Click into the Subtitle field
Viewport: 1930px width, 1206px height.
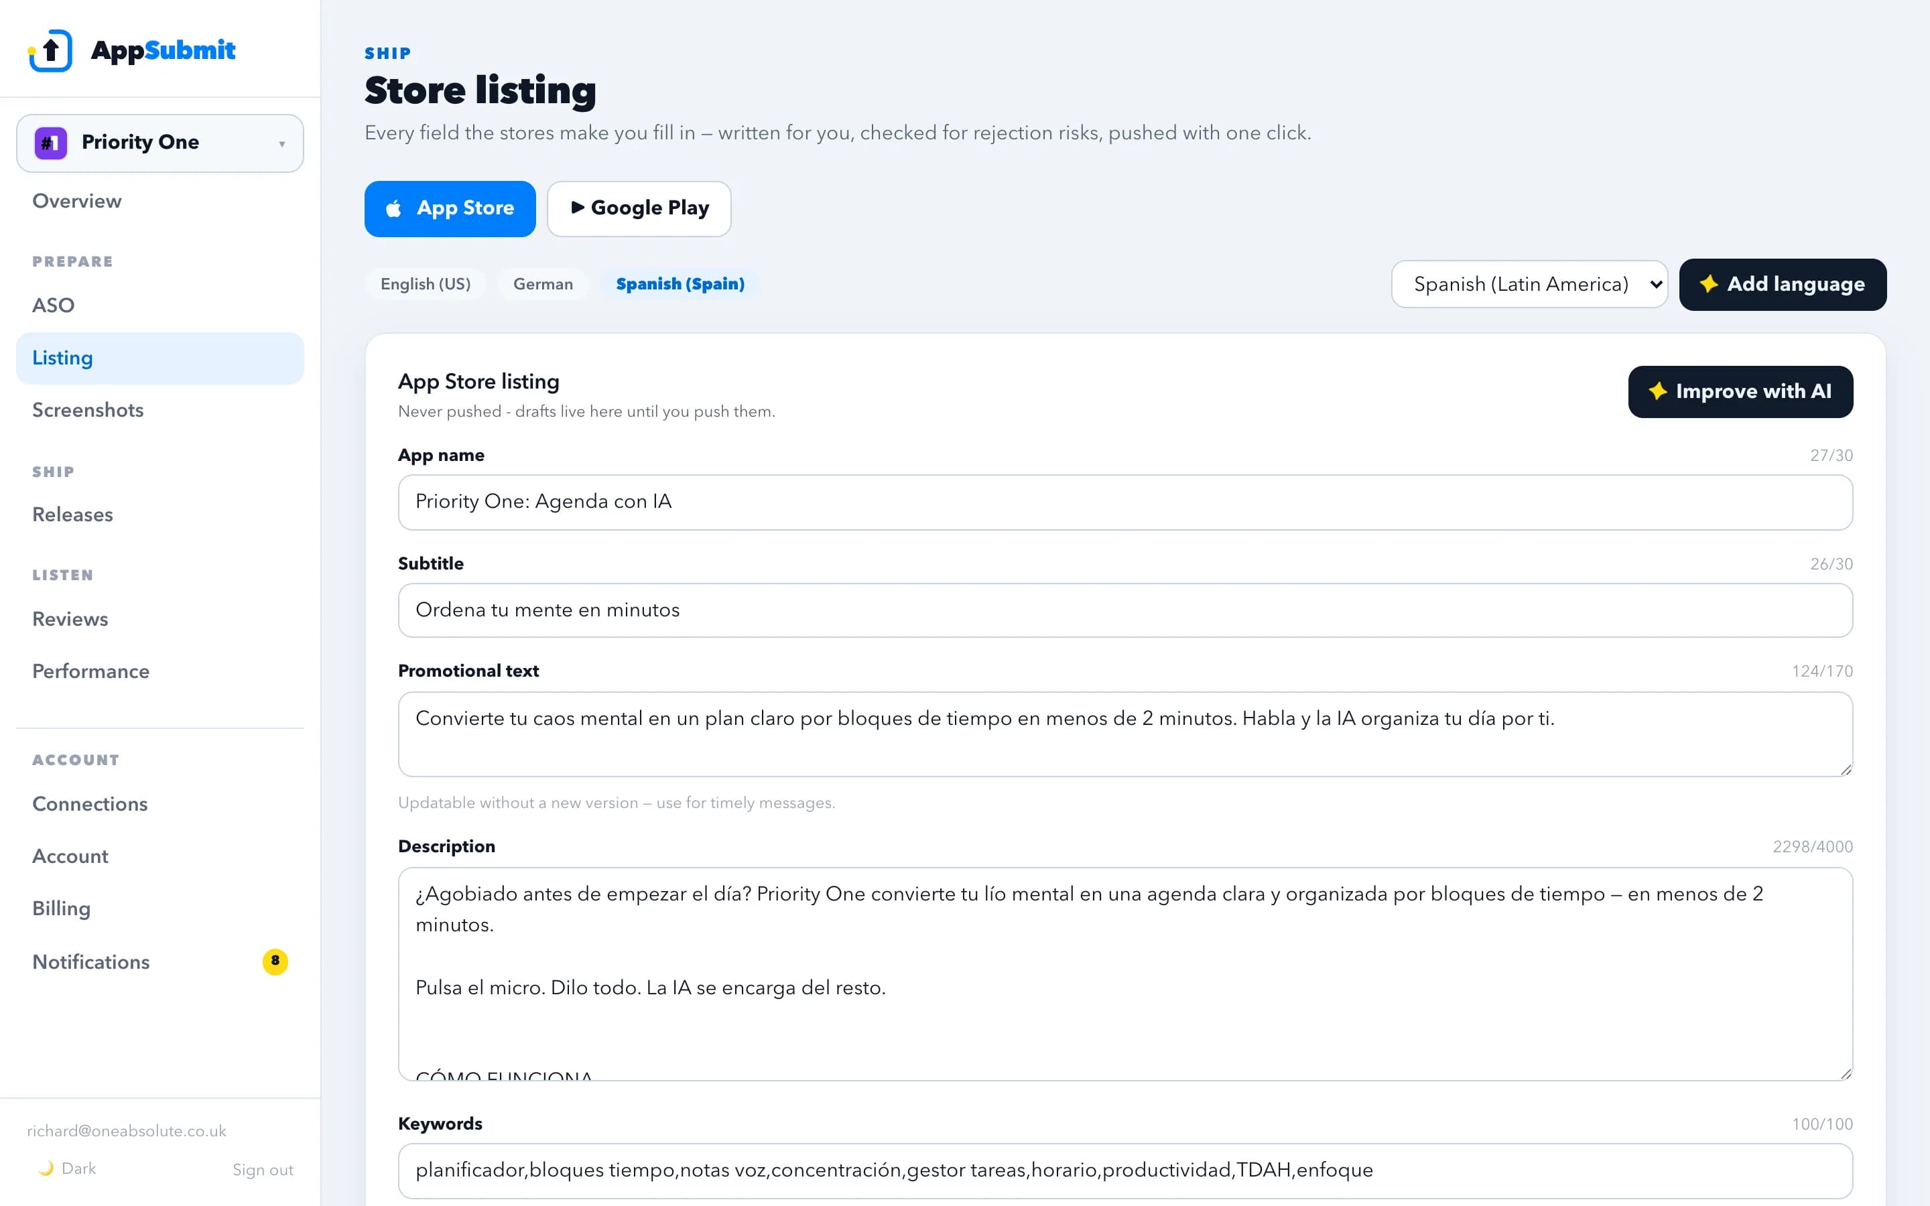coord(1125,610)
